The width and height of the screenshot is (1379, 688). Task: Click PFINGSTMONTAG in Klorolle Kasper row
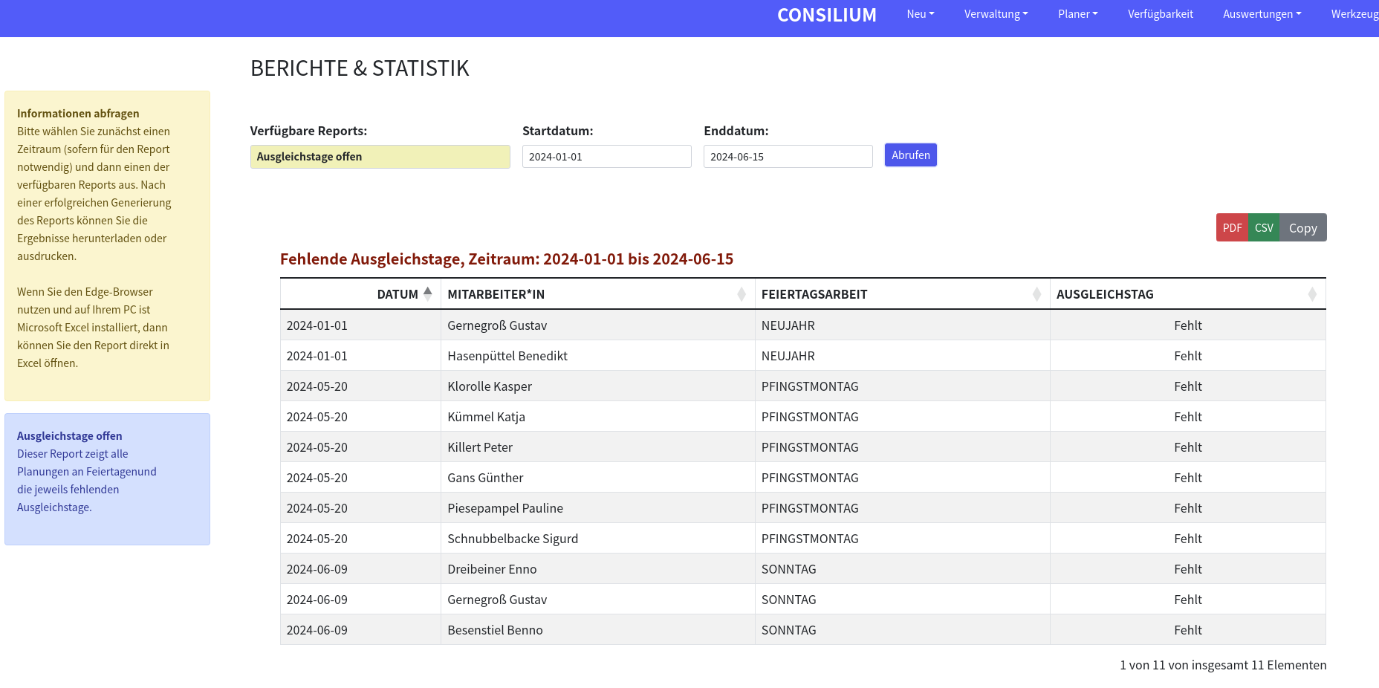810,386
